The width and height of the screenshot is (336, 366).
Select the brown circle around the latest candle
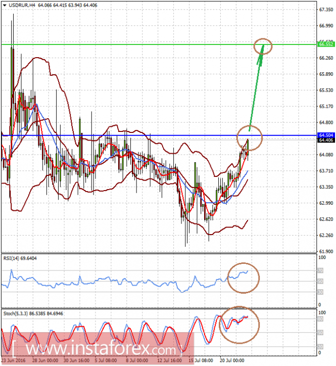click(x=250, y=138)
